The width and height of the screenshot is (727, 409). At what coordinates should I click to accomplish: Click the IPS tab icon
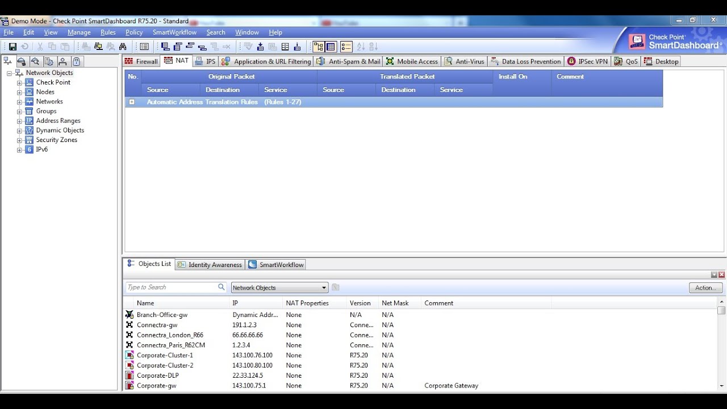[199, 61]
